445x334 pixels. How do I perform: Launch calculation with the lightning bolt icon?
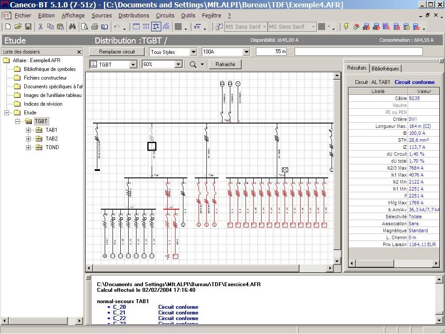coord(346,27)
